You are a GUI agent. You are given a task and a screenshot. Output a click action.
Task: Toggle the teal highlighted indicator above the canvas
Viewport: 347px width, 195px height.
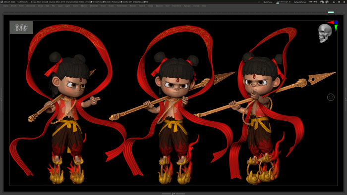[331, 12]
